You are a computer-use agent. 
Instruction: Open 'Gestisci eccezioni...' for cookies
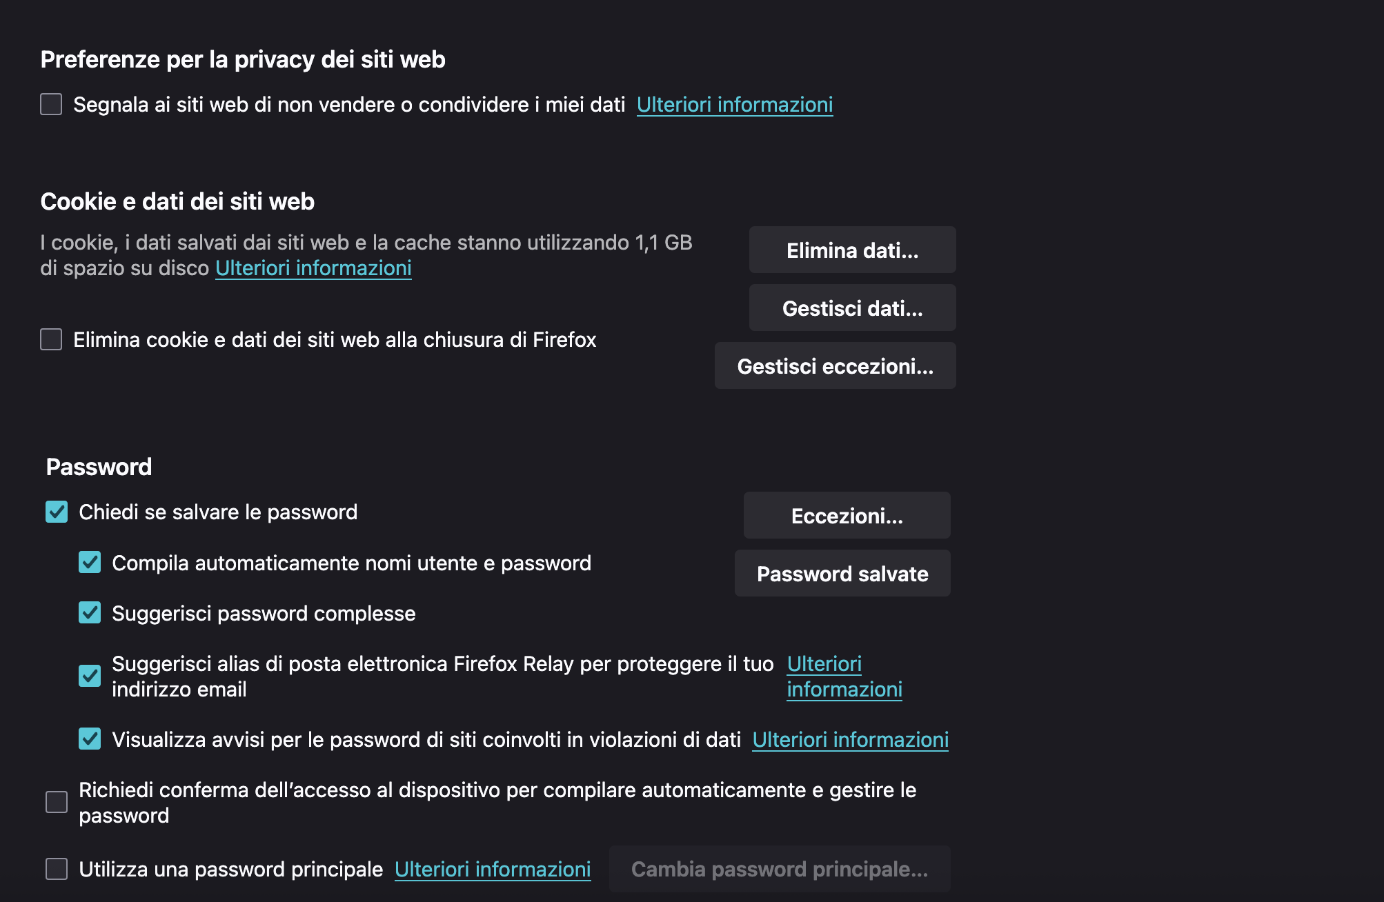pos(835,366)
